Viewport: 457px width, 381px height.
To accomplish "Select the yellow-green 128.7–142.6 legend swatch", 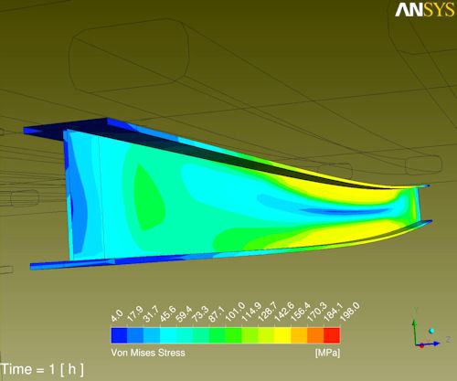I will point(266,335).
